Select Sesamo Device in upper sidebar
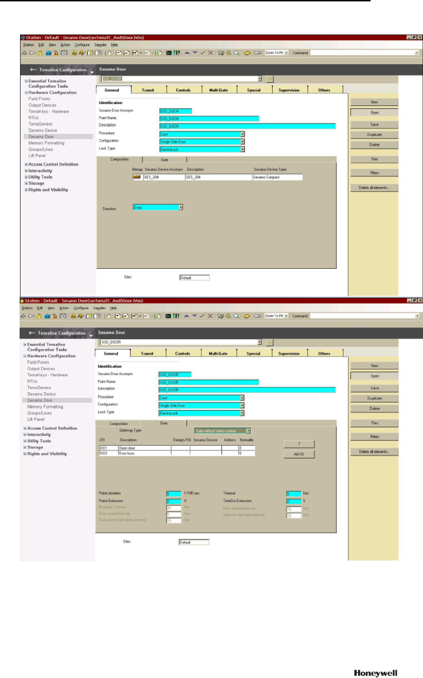 pyautogui.click(x=42, y=131)
